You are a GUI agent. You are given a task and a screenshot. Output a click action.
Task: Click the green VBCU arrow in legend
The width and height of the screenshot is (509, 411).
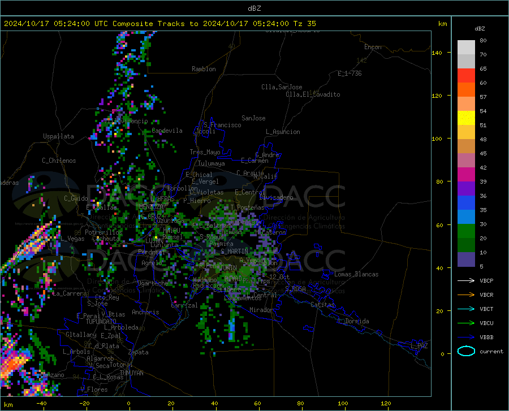466,323
